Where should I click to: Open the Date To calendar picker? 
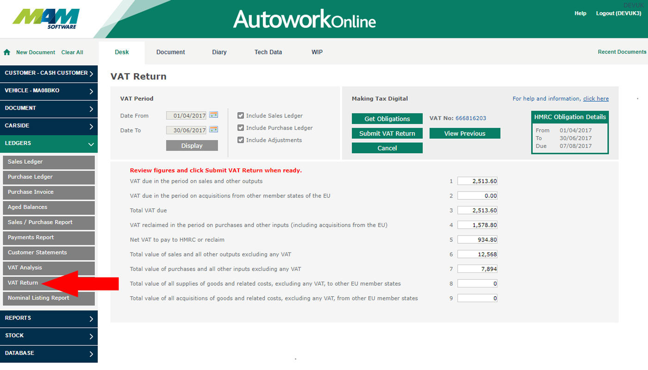click(x=213, y=129)
